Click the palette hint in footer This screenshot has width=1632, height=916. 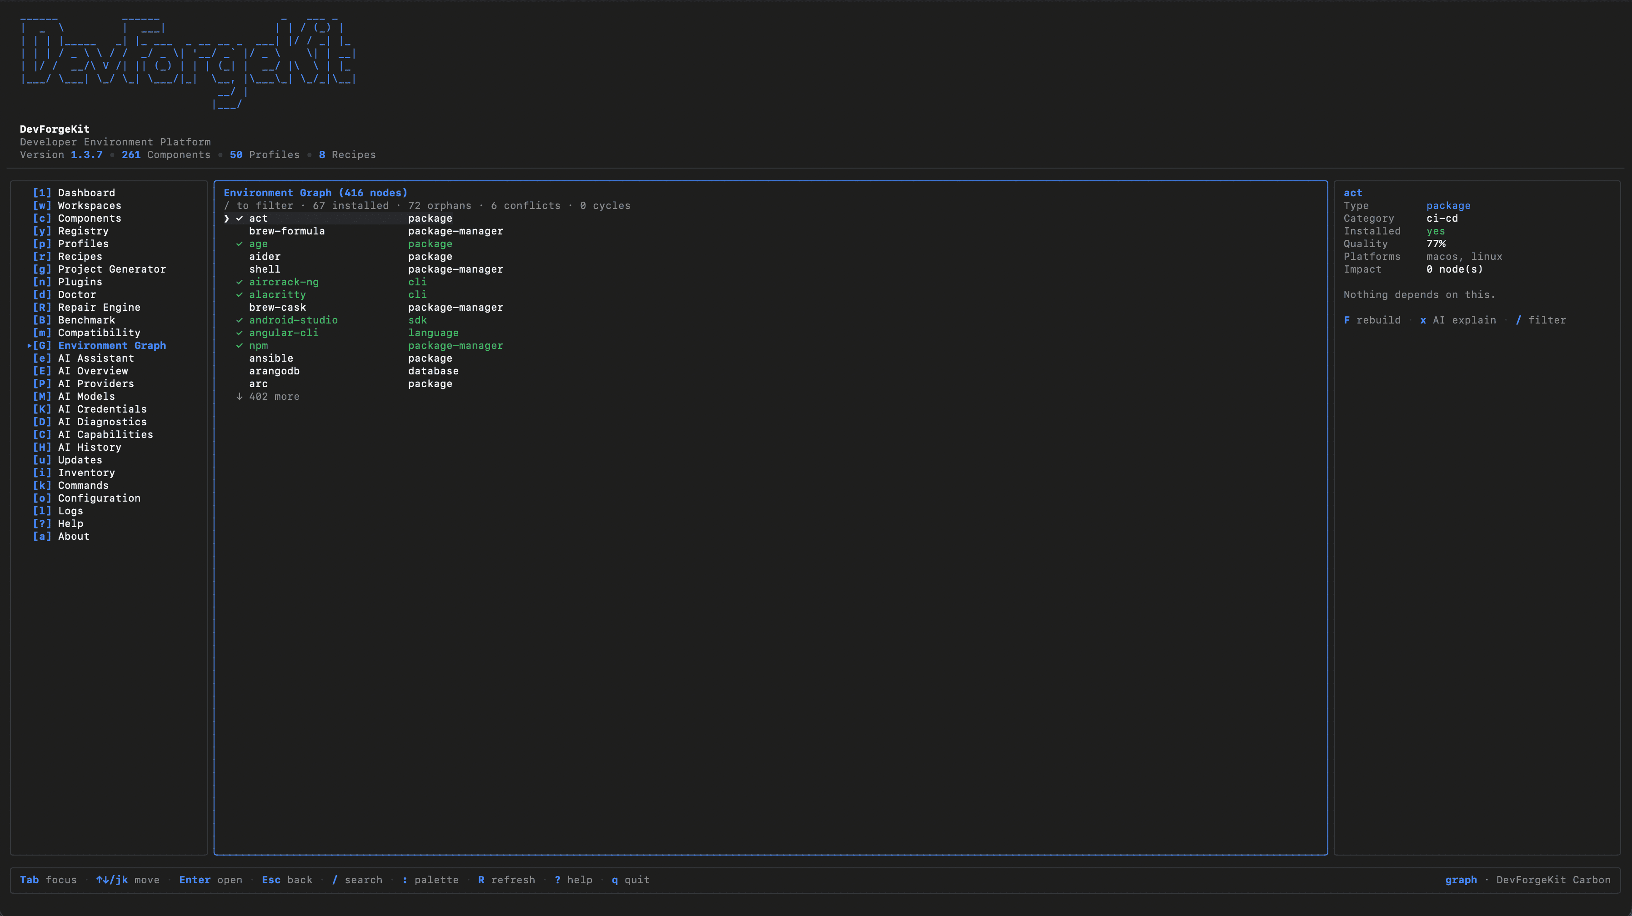pos(430,880)
